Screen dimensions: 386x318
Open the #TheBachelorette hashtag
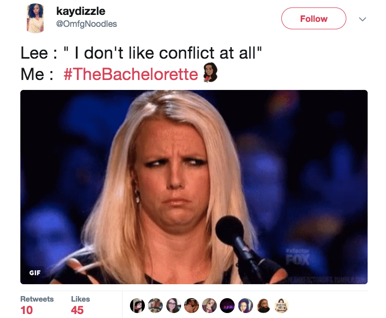coord(130,74)
